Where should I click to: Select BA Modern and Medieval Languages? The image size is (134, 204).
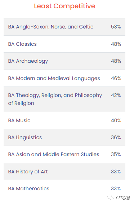coord(54,79)
